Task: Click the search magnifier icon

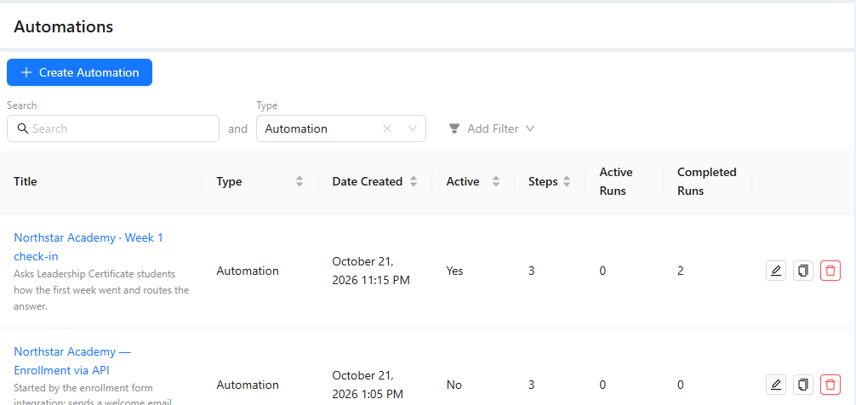Action: [x=22, y=128]
